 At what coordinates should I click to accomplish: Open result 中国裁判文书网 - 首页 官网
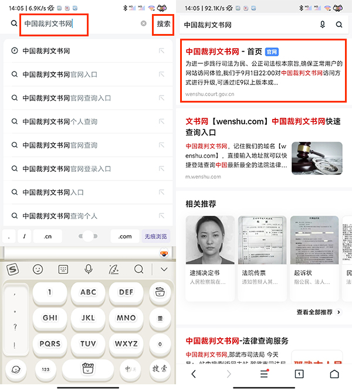point(263,70)
